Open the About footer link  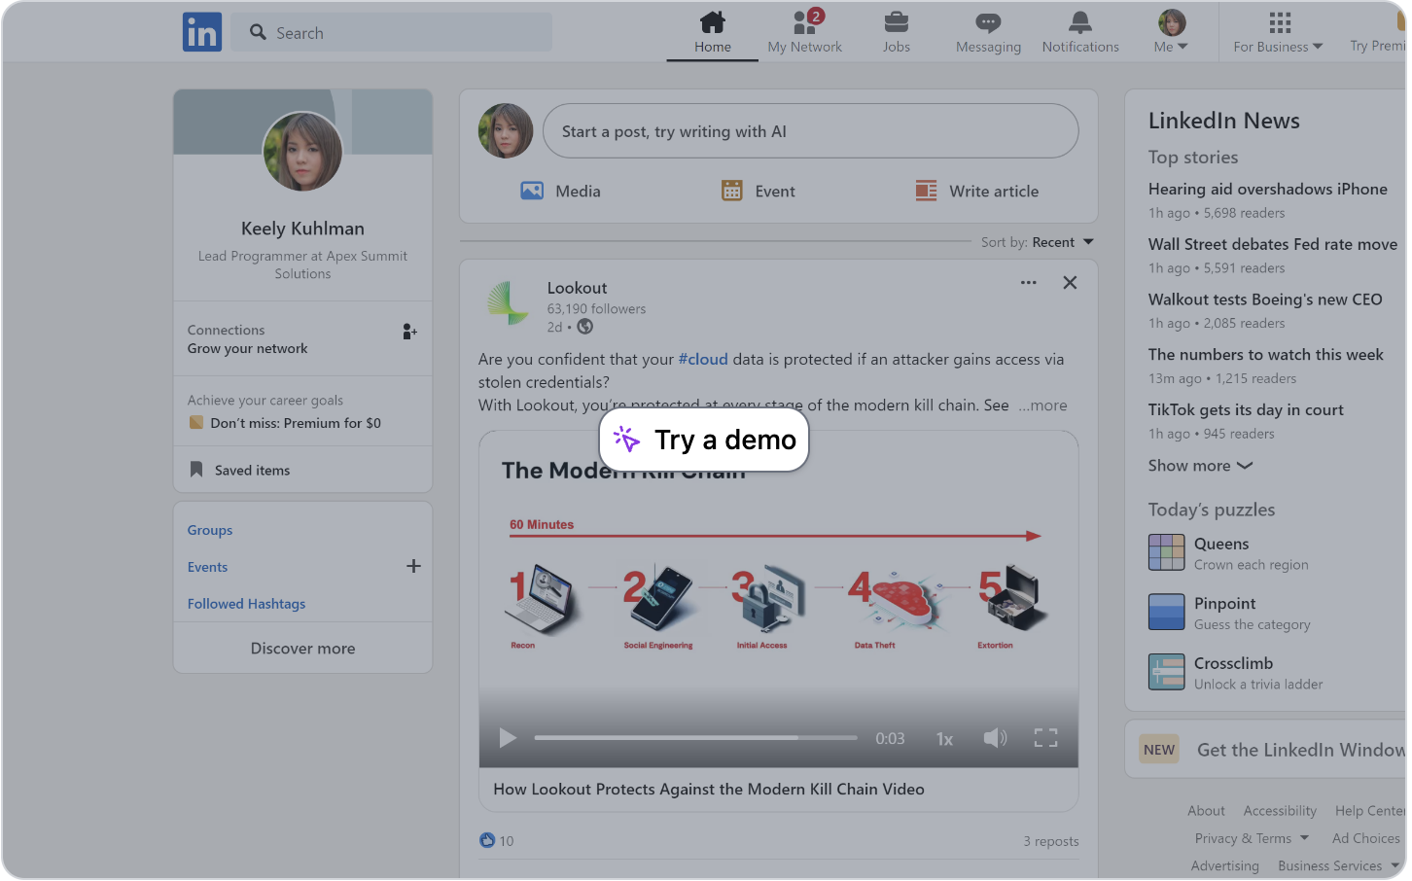(x=1206, y=811)
